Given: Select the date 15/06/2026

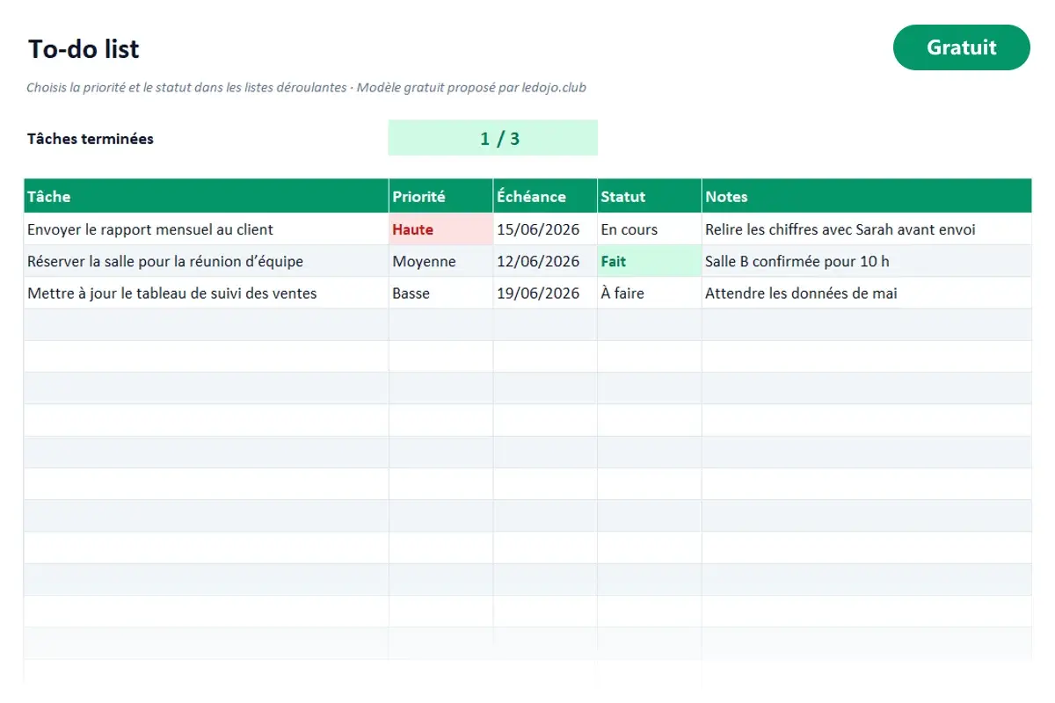Looking at the screenshot, I should pyautogui.click(x=545, y=229).
